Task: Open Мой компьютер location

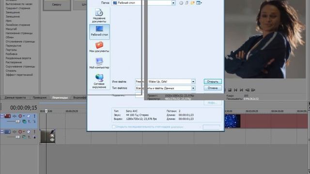Action: 99,63
